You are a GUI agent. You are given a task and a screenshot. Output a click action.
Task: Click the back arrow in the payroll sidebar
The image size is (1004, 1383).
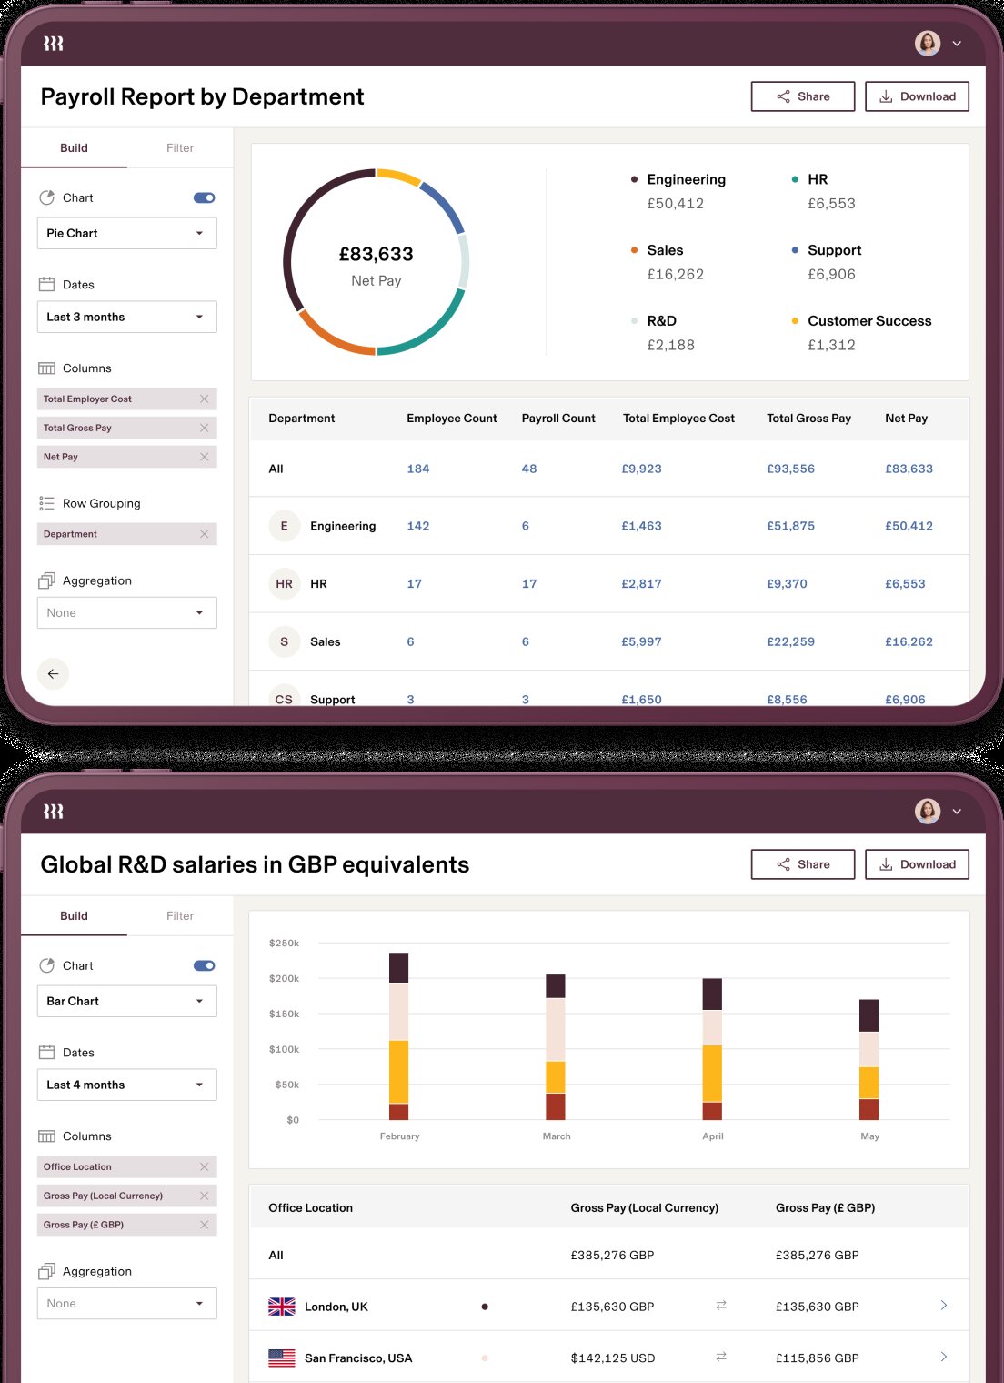(53, 674)
